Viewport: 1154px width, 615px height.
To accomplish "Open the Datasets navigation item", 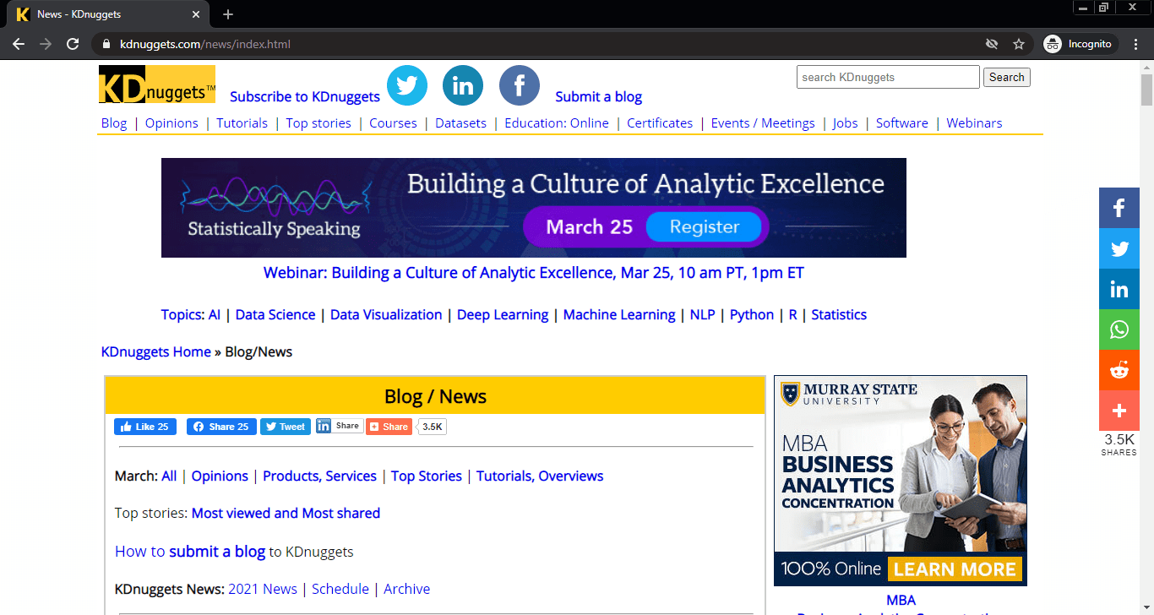I will click(x=460, y=122).
